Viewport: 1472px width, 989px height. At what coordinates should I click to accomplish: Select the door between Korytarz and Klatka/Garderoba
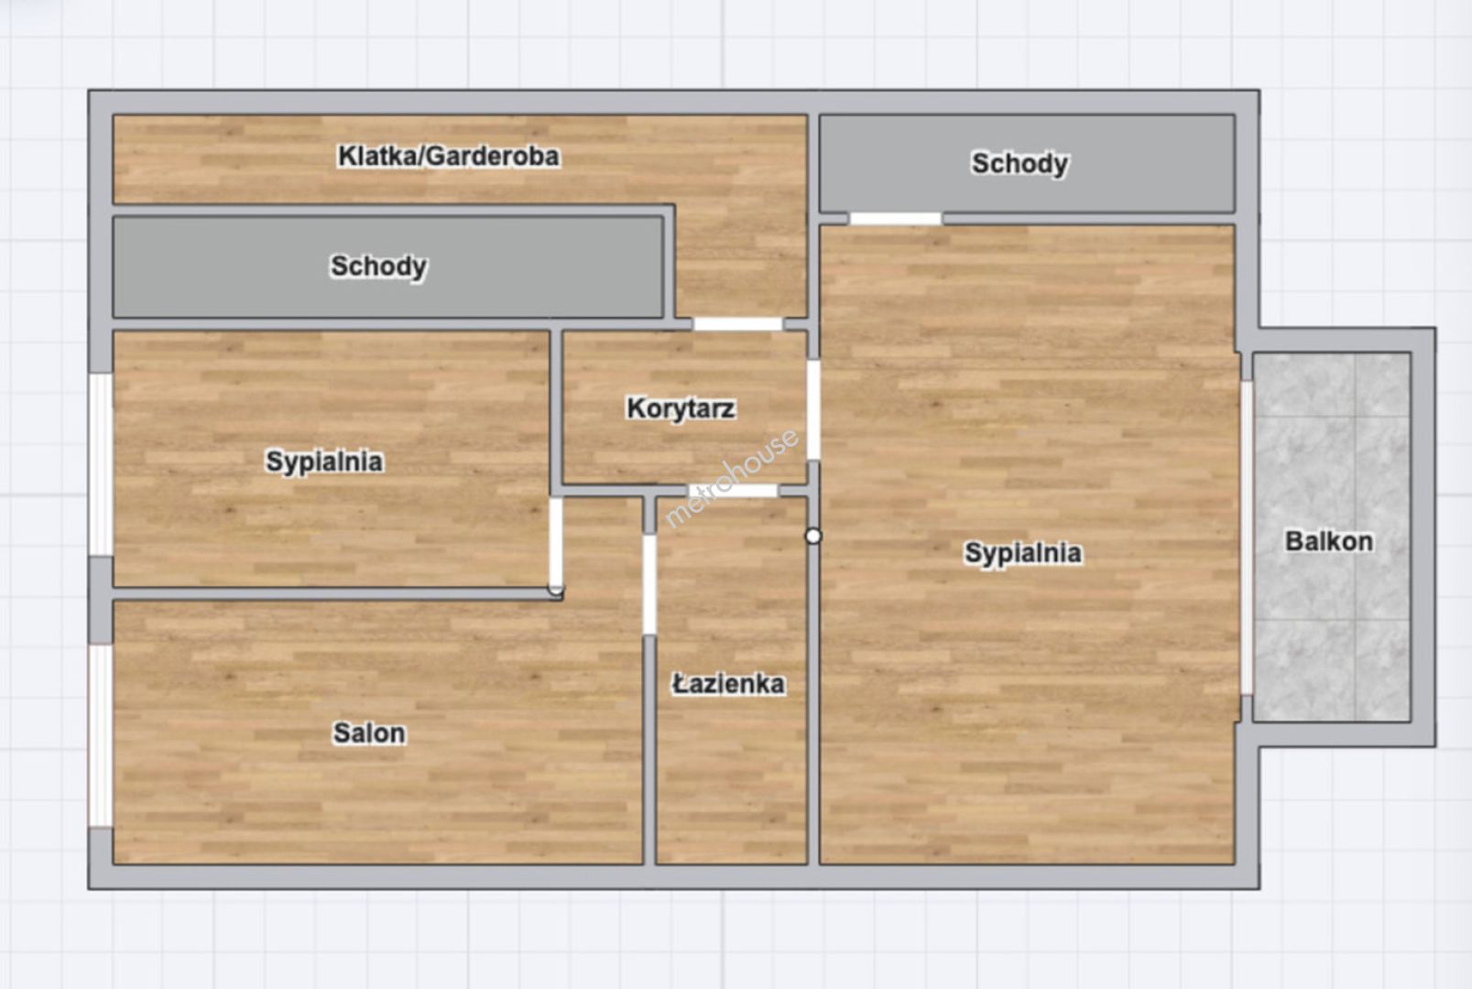tap(737, 324)
